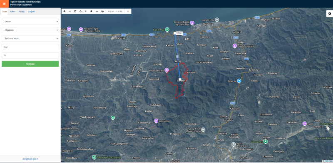Screen dimensions: 333x163
Task: Click the zoom level 12 box
Action: [128, 11]
